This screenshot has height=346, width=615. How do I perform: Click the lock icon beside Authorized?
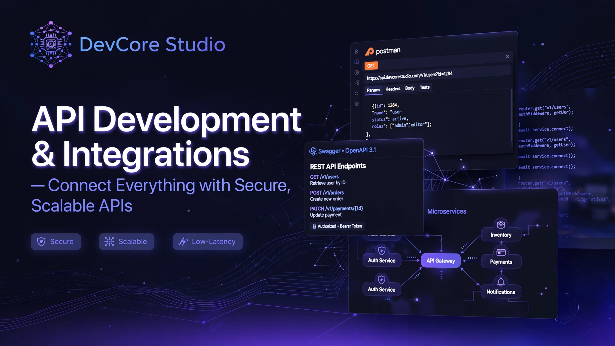click(314, 226)
